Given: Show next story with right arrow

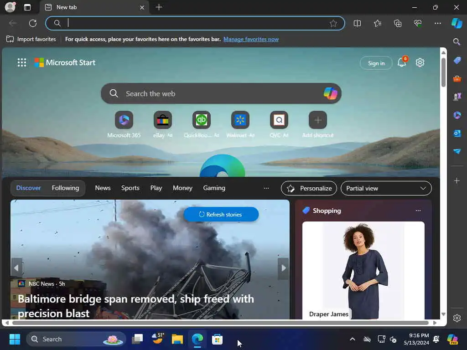Looking at the screenshot, I should (x=283, y=268).
